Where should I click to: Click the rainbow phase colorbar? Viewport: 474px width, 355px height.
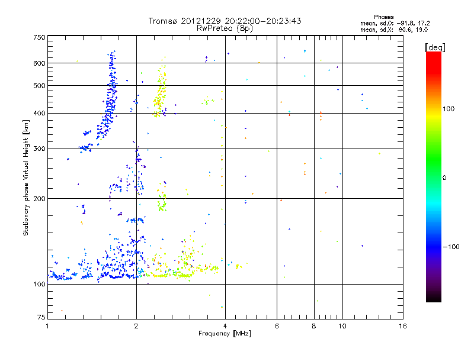coord(434,176)
